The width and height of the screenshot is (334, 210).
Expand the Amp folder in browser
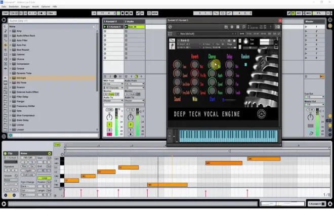[10, 31]
